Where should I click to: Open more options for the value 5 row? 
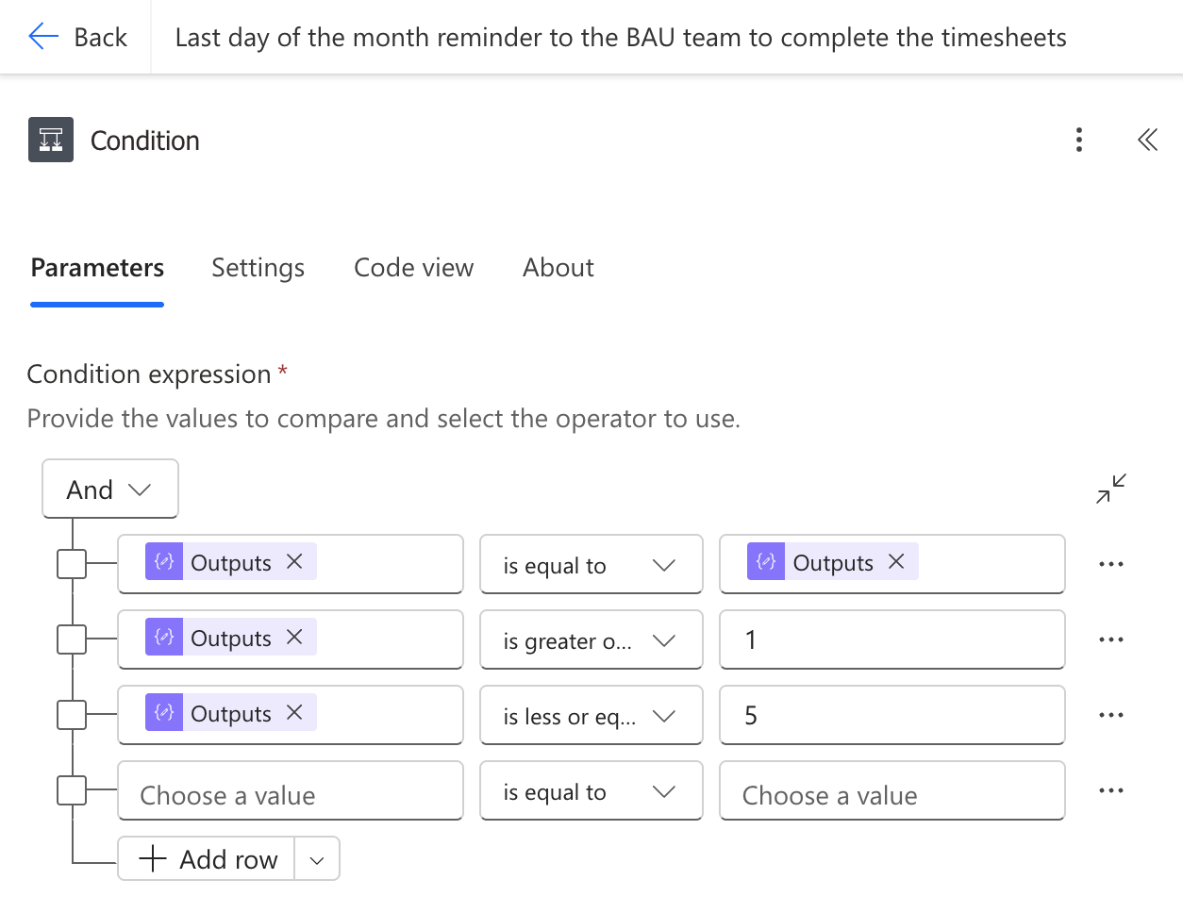[x=1111, y=715]
